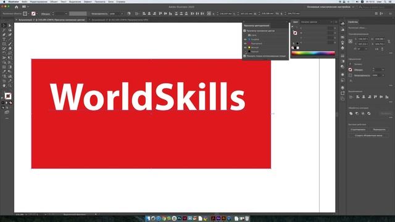Expand opacity chevron in Properties panel
The height and width of the screenshot is (222, 395).
point(383,75)
